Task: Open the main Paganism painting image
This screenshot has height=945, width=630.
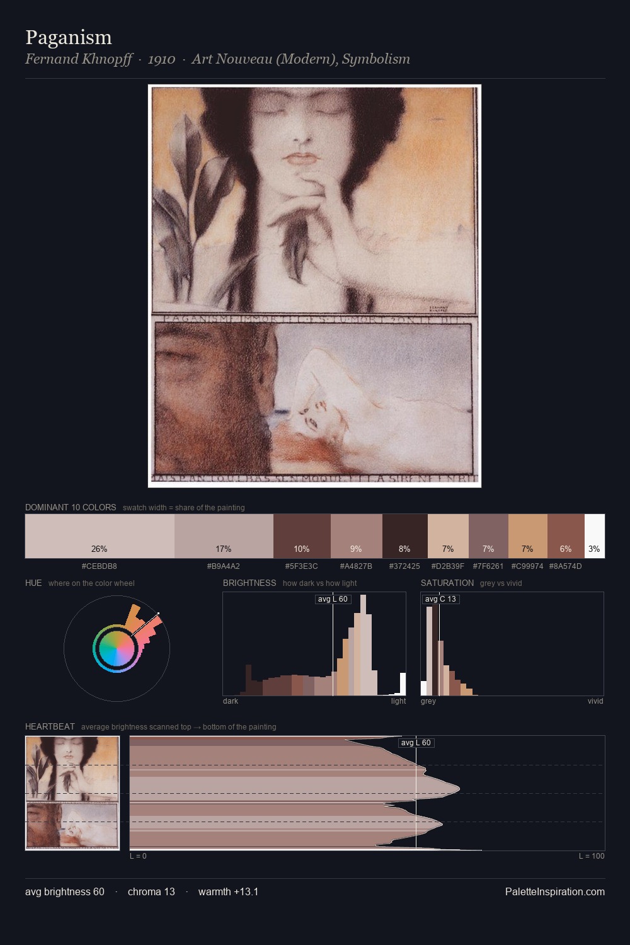Action: coord(314,286)
